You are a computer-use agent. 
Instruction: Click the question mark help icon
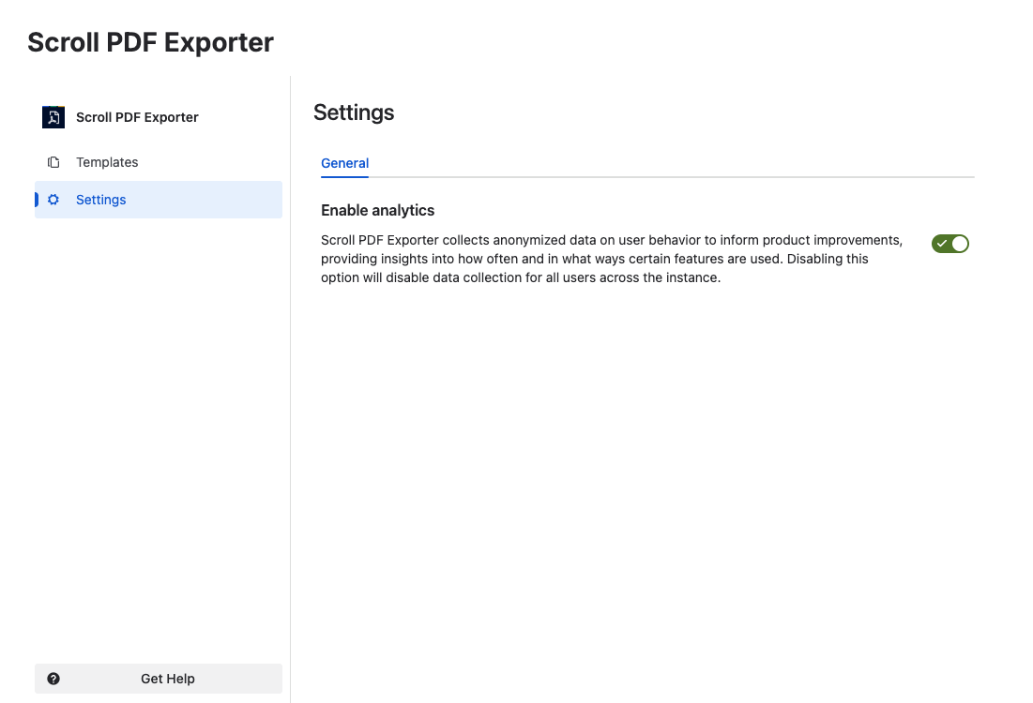(x=53, y=679)
